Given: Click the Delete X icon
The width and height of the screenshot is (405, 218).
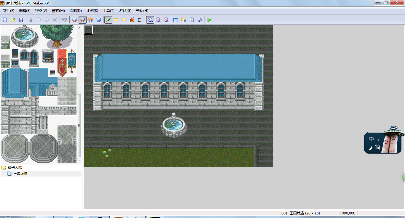Looking at the screenshot, I should 55,20.
